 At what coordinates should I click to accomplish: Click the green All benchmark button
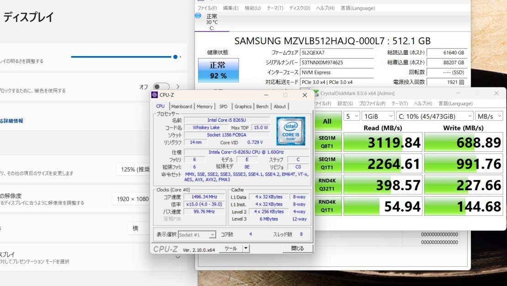click(x=327, y=121)
